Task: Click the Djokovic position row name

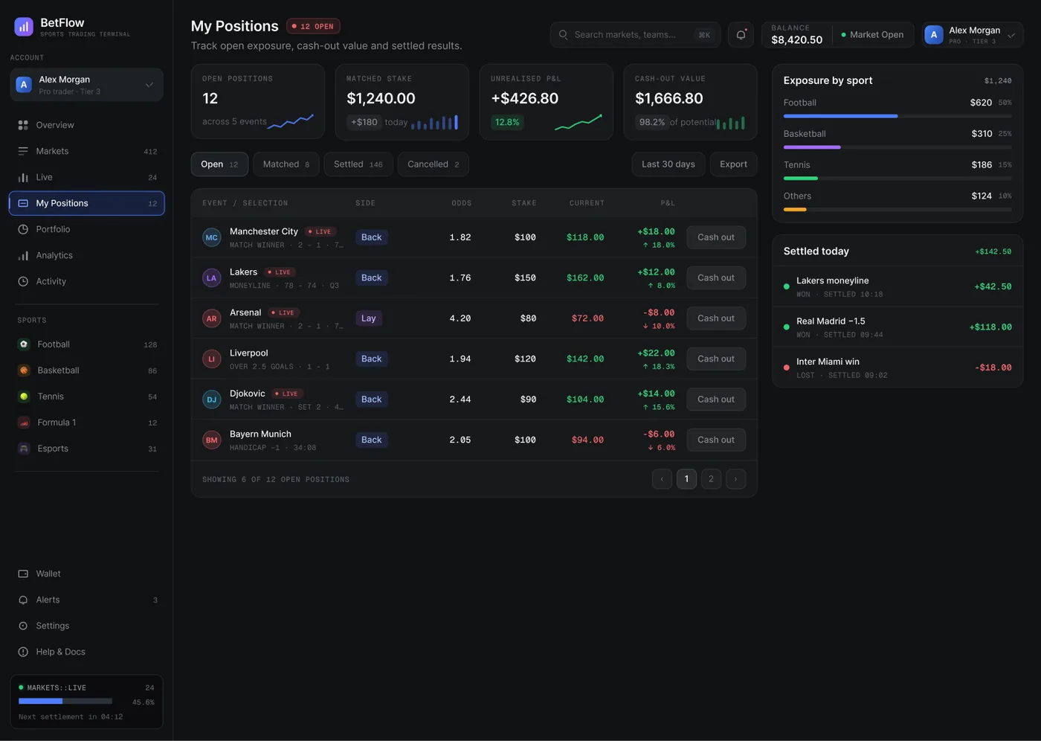Action: pyautogui.click(x=248, y=394)
